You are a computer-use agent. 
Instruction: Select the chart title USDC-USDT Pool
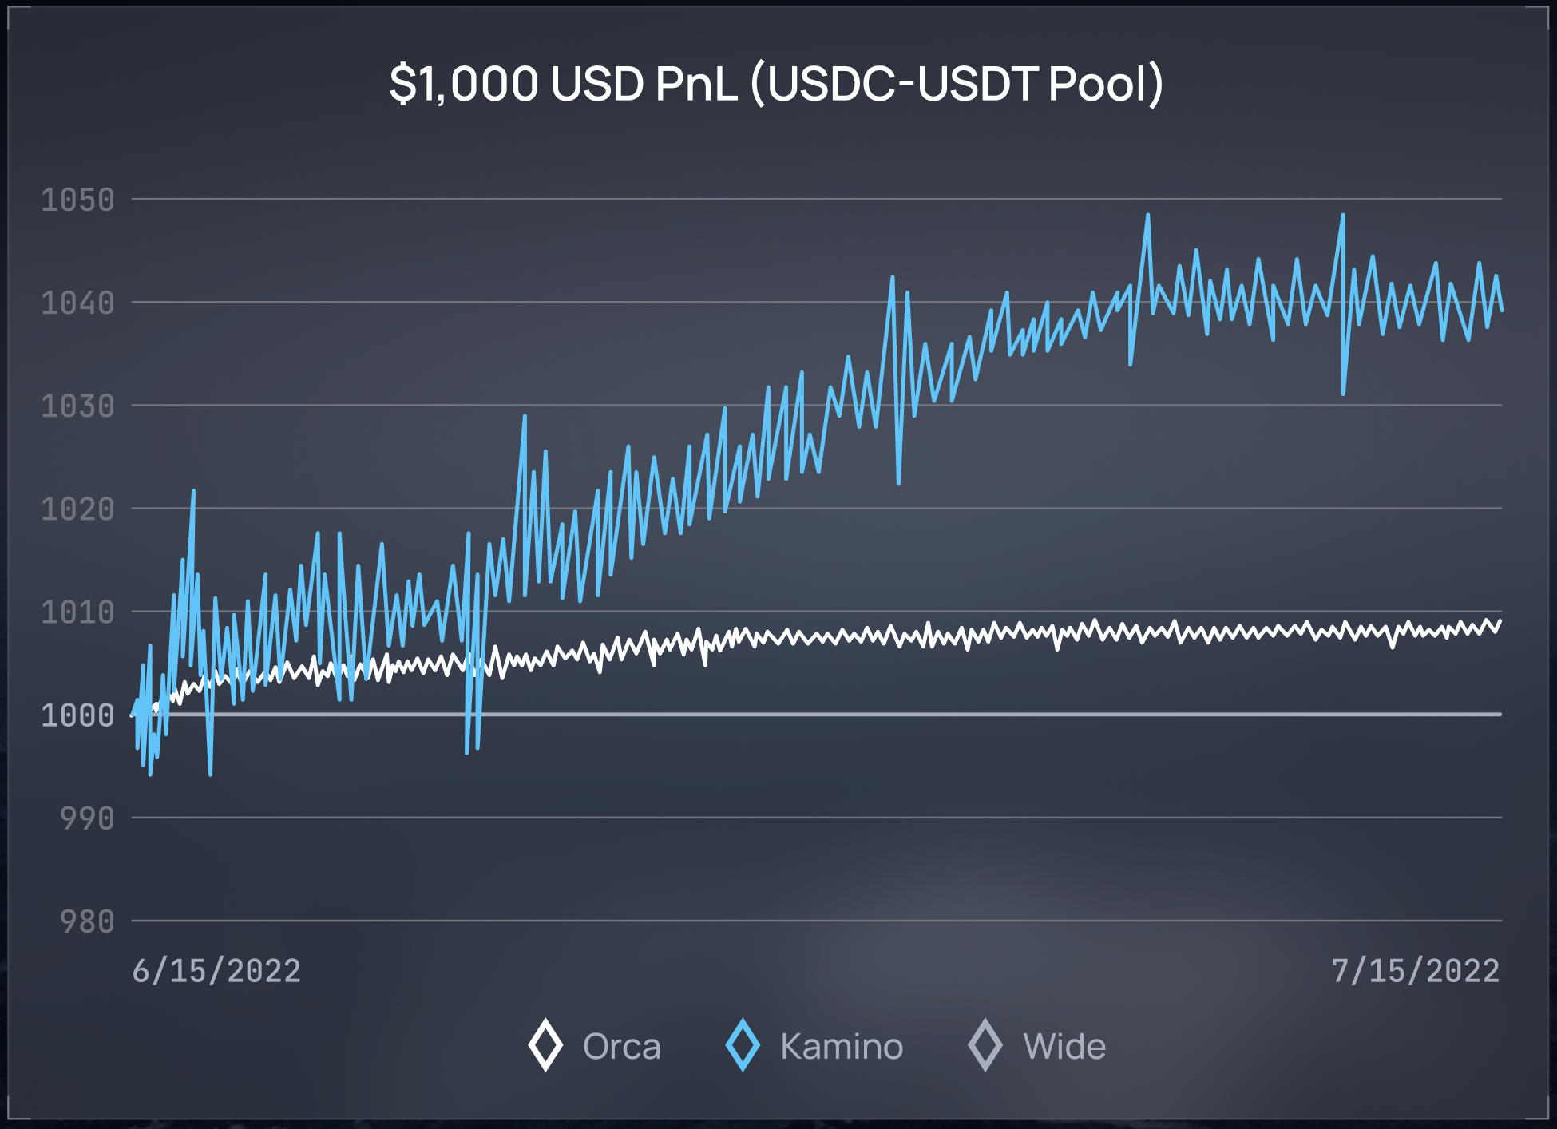[x=776, y=83]
